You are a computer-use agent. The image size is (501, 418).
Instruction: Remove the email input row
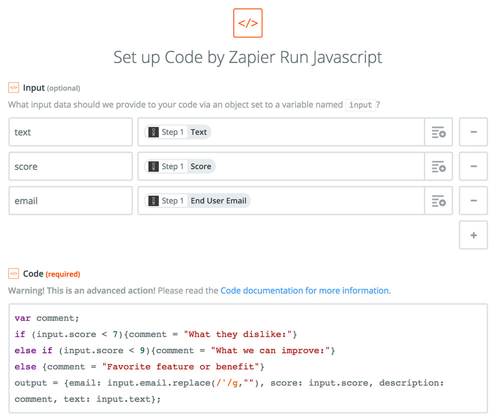[473, 201]
